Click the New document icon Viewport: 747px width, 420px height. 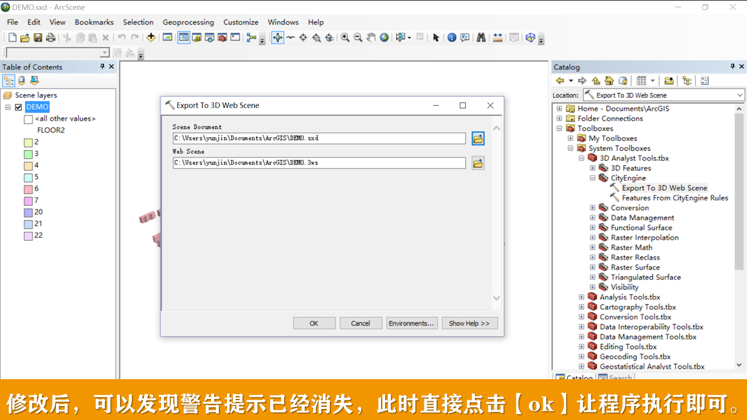[x=12, y=38]
